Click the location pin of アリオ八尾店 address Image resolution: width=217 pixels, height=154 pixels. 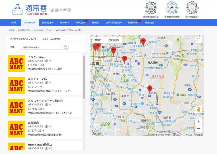click(29, 69)
